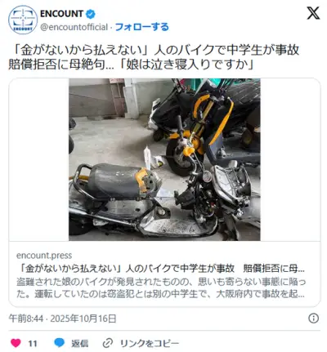The image size is (327, 352).
Task: Like the post with the heart icon
Action: coord(16,343)
